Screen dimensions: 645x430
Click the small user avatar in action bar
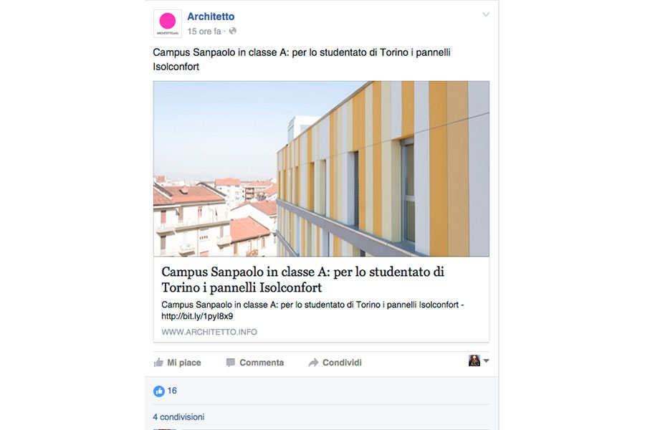point(474,360)
